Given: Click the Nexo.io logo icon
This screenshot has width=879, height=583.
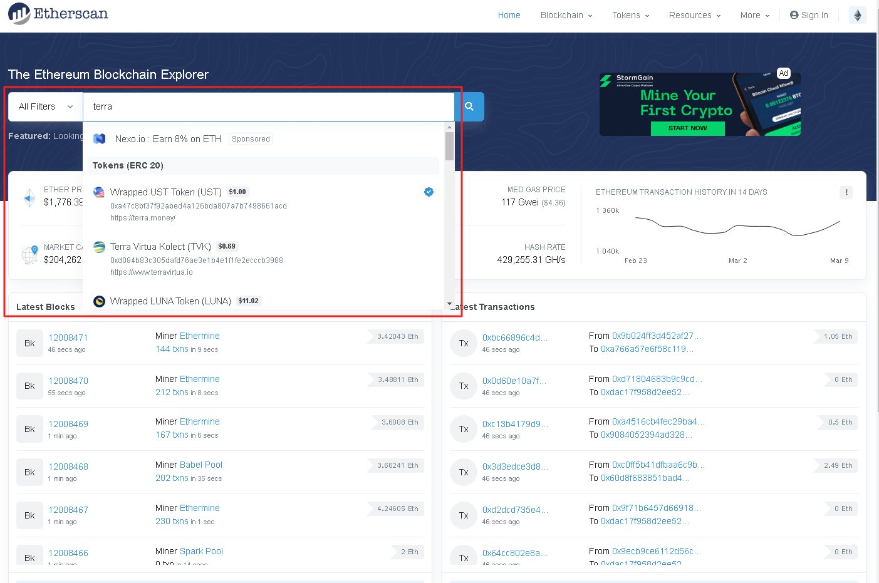Looking at the screenshot, I should (100, 139).
